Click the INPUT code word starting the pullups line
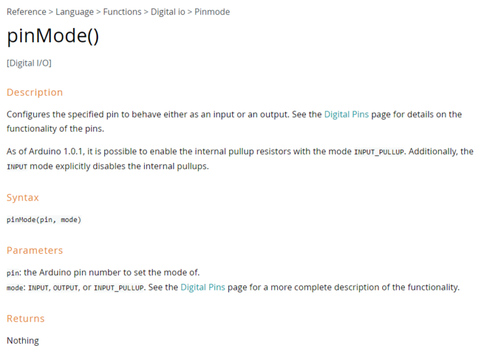This screenshot has width=501, height=360. (16, 167)
